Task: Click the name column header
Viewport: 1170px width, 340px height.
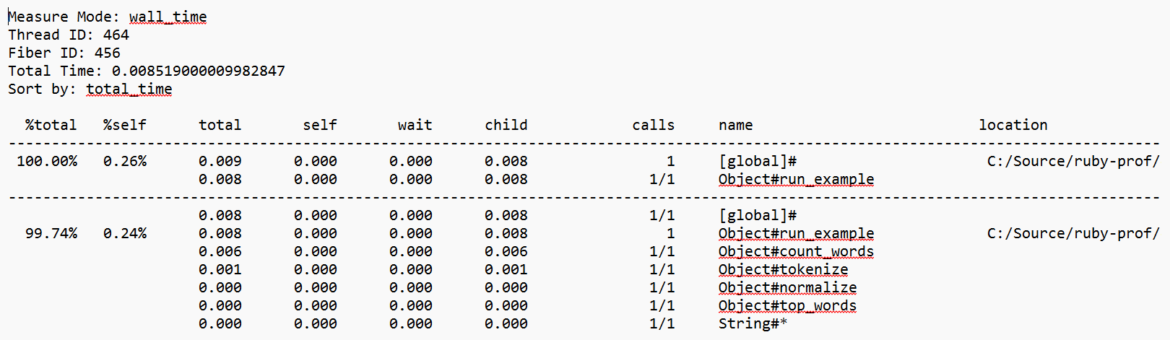Action: pos(735,125)
